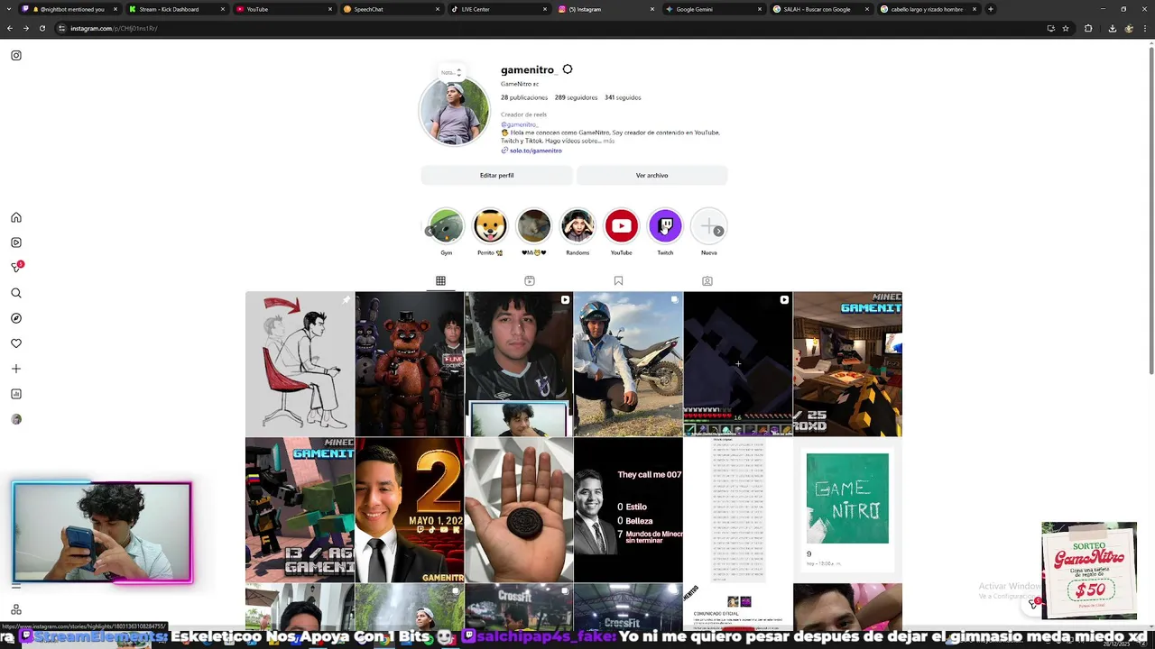Open curly-hair selfie reel post
Image resolution: width=1155 pixels, height=649 pixels.
pyautogui.click(x=519, y=364)
